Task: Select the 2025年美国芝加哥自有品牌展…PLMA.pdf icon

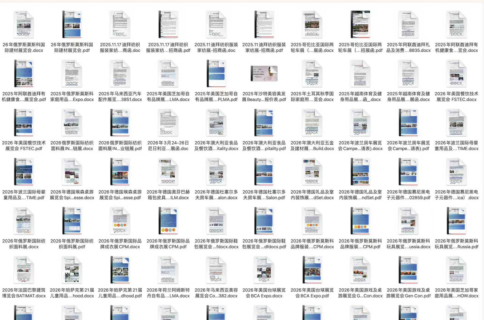Action: (216, 73)
